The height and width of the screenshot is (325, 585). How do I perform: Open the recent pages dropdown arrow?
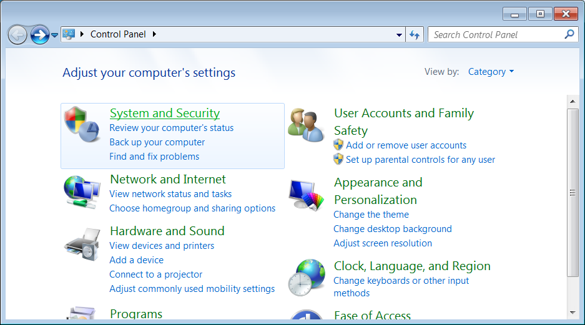(x=55, y=35)
